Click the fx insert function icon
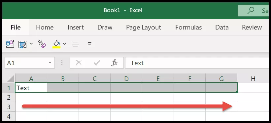Viewport: 271px width, 123px height. coord(114,63)
